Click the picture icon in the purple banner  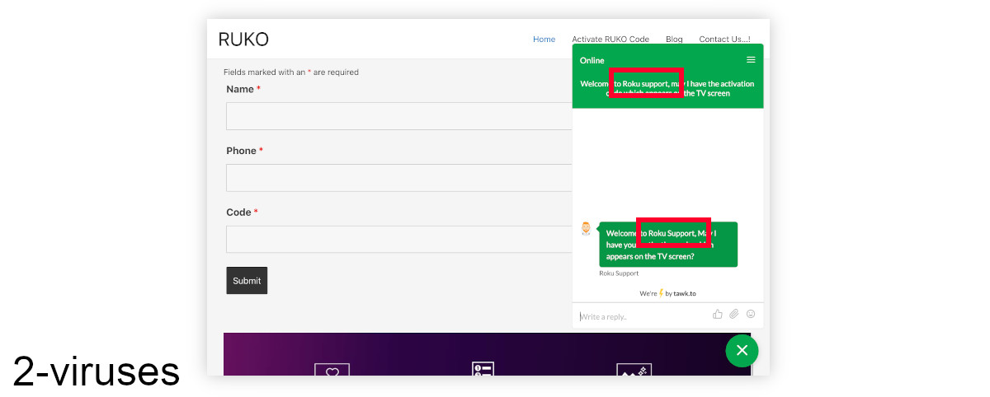634,370
